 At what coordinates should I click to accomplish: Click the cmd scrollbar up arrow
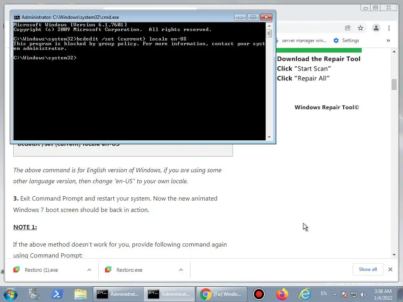tap(269, 26)
